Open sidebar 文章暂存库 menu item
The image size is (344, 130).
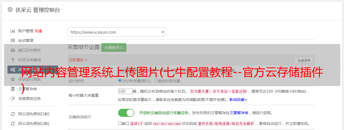(x=28, y=89)
